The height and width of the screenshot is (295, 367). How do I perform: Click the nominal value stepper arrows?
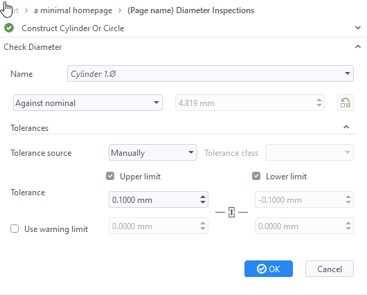tap(319, 102)
